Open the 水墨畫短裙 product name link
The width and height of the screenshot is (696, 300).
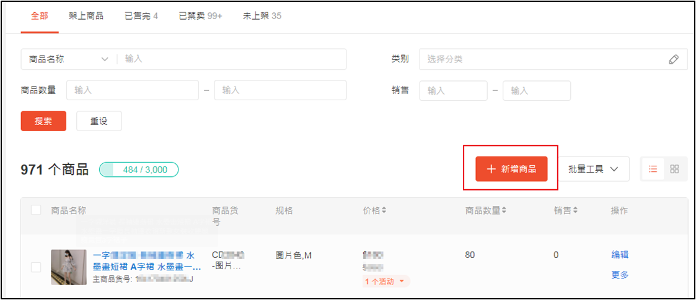click(x=147, y=262)
